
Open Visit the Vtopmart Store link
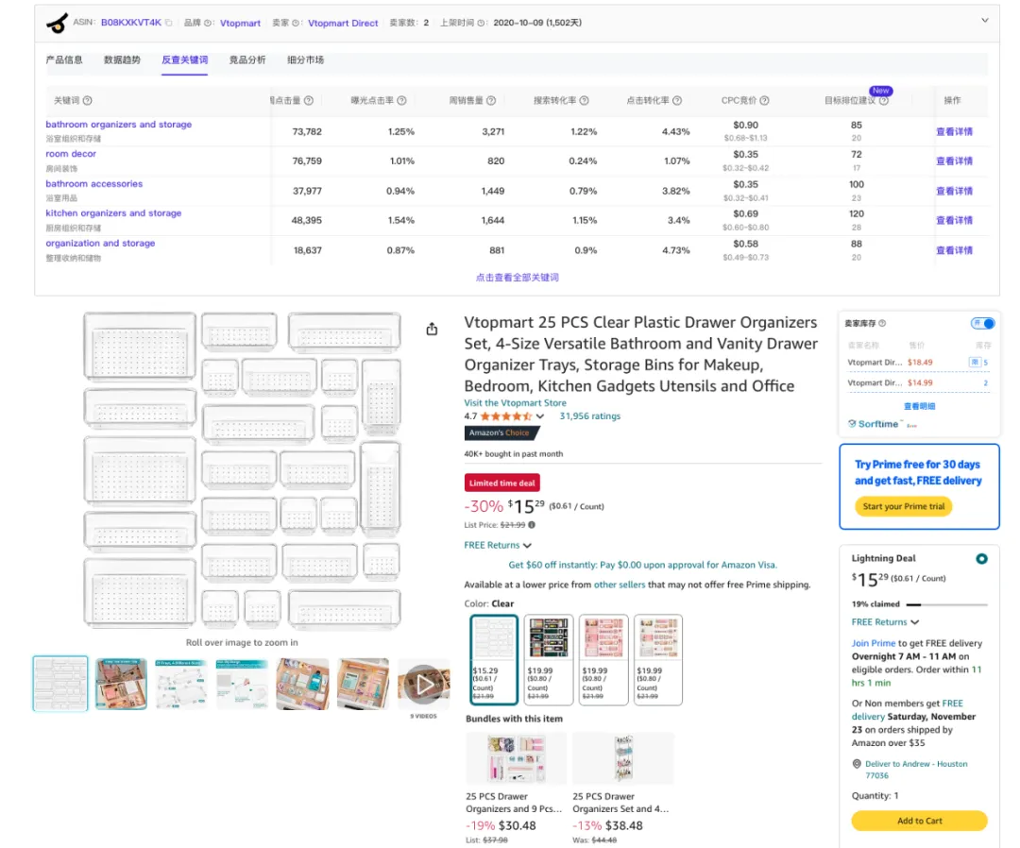point(516,402)
